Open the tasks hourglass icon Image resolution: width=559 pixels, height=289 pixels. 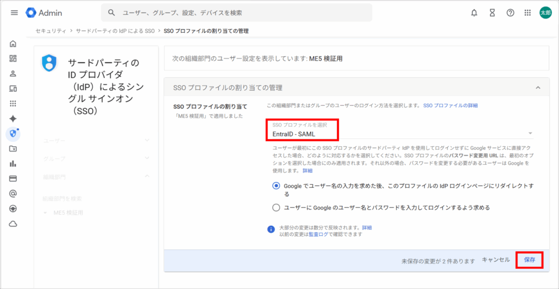pos(492,13)
